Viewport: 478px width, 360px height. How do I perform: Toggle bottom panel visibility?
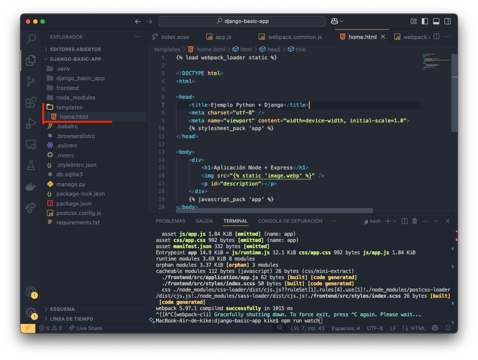(436, 21)
